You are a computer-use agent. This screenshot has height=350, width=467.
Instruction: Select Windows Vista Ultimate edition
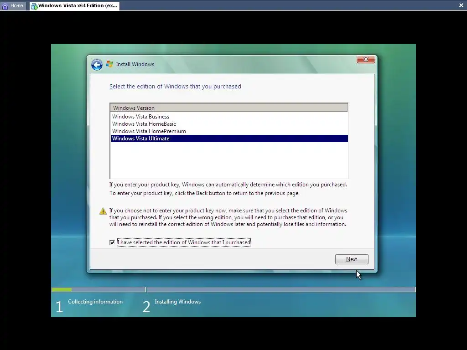pyautogui.click(x=229, y=139)
